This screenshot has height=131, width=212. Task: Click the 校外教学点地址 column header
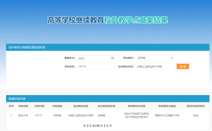pos(167,106)
